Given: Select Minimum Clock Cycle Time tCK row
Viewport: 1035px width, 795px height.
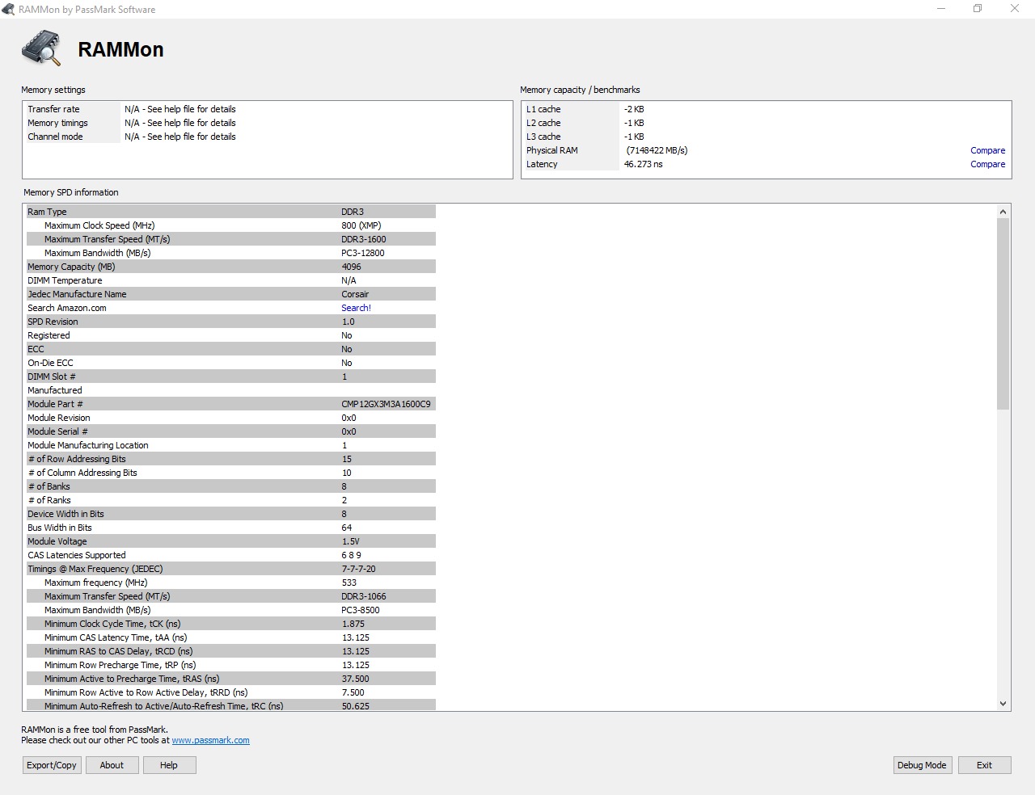Looking at the screenshot, I should tap(231, 624).
